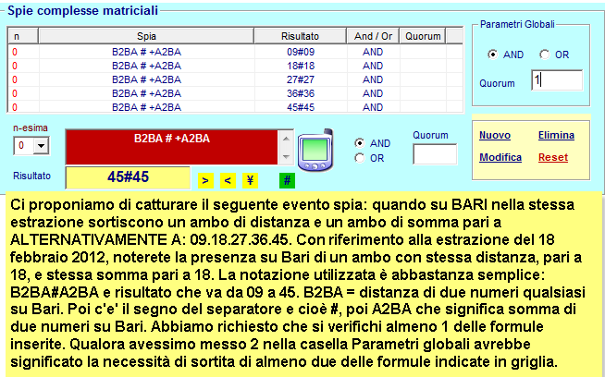This screenshot has height=377, width=605.
Task: Click the And / Or column header
Action: pyautogui.click(x=373, y=36)
